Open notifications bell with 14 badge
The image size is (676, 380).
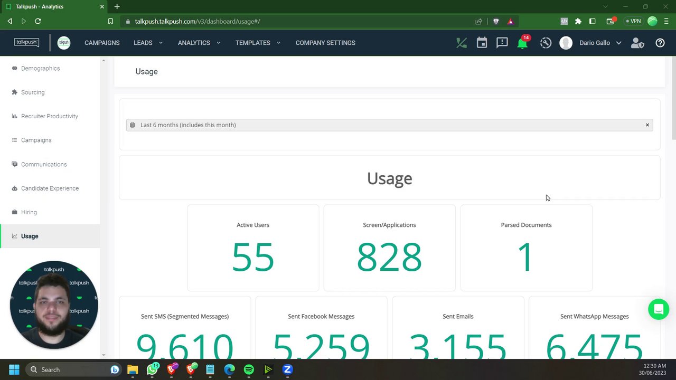523,42
